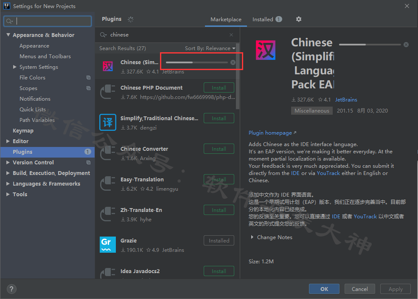Viewport: 418px width, 299px height.
Task: Cancel the settings dialog
Action: tap(359, 289)
